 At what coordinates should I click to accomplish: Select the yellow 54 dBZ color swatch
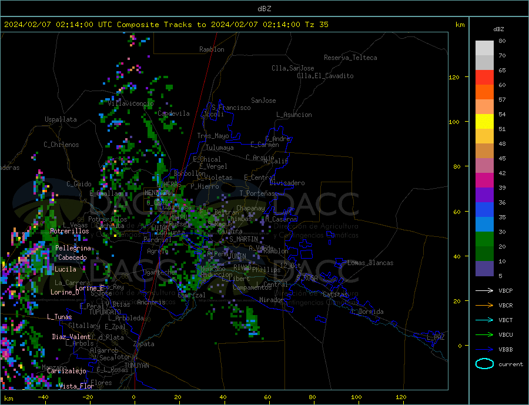click(x=484, y=122)
